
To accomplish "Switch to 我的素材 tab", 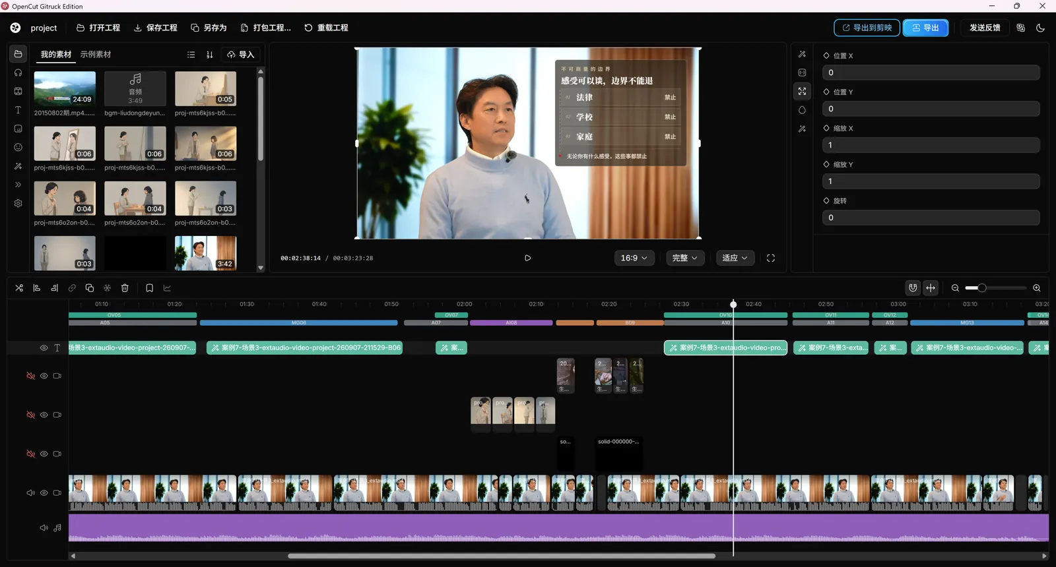I will click(56, 55).
